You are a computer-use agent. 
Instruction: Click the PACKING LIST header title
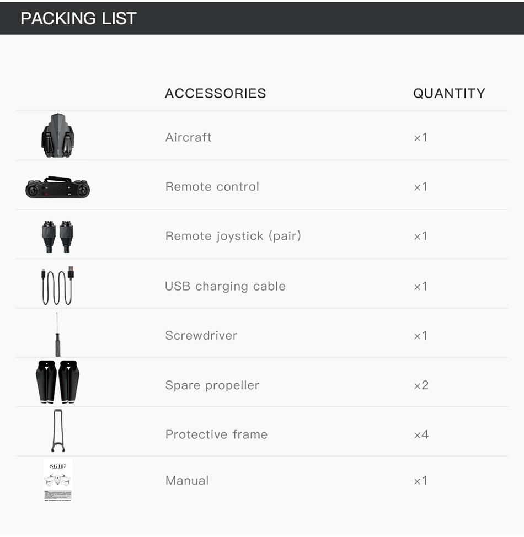point(78,18)
